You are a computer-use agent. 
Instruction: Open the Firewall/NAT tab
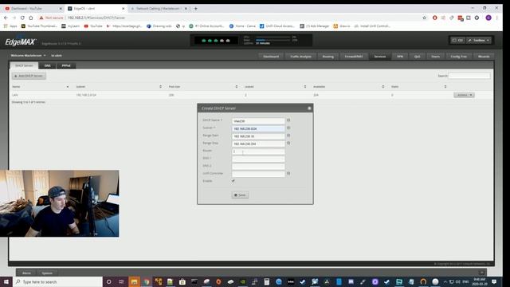tap(354, 57)
